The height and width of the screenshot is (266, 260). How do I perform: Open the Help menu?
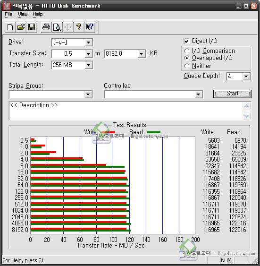coord(38,14)
